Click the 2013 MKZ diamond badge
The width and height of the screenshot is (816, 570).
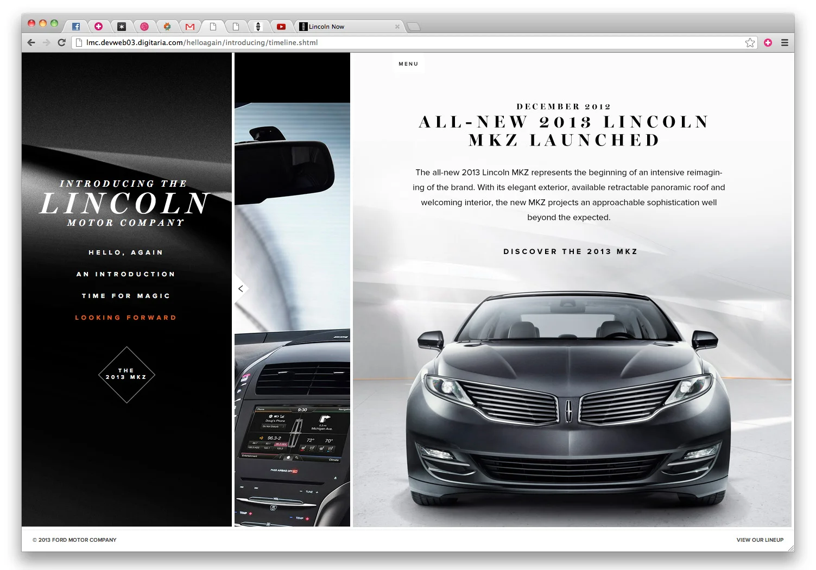pos(126,375)
